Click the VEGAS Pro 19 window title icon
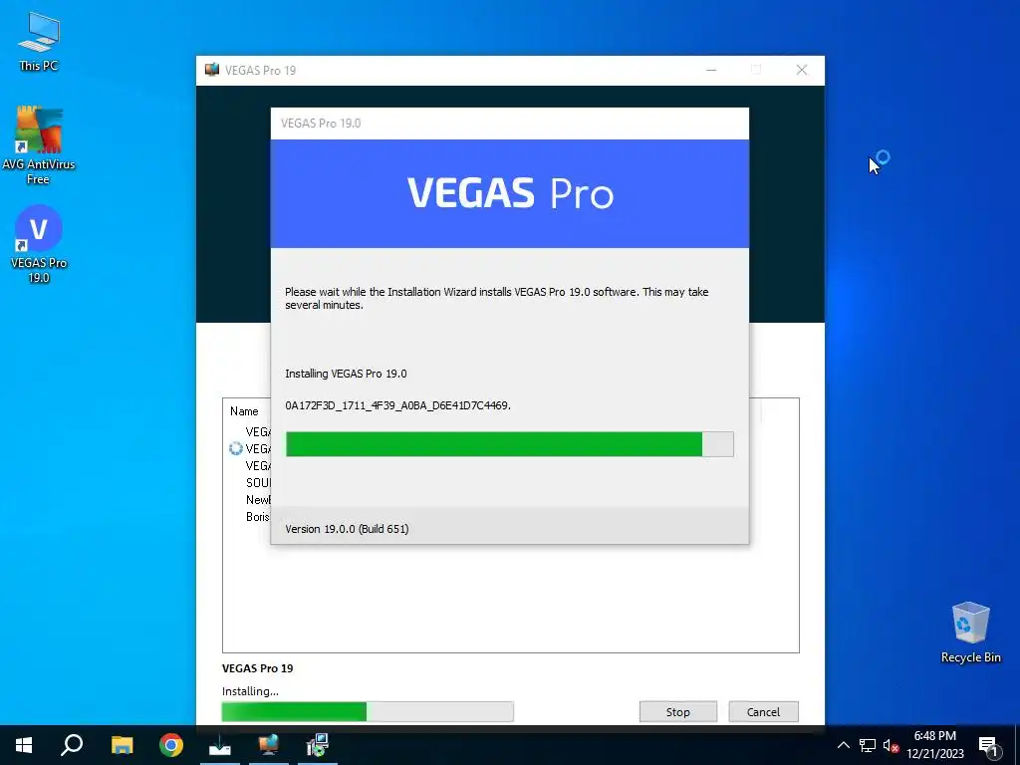The image size is (1020, 765). tap(212, 70)
